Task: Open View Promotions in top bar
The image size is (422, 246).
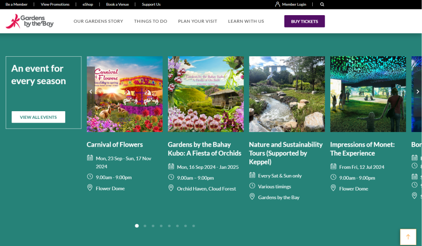Action: (55, 4)
